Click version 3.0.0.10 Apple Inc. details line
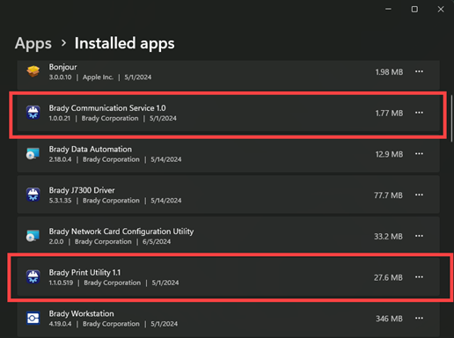454x338 pixels. 100,77
